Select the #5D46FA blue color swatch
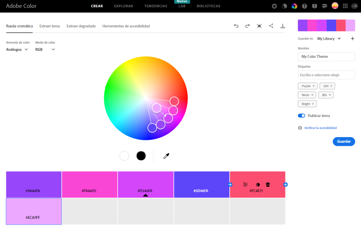Image resolution: width=361 pixels, height=227 pixels. tap(201, 184)
